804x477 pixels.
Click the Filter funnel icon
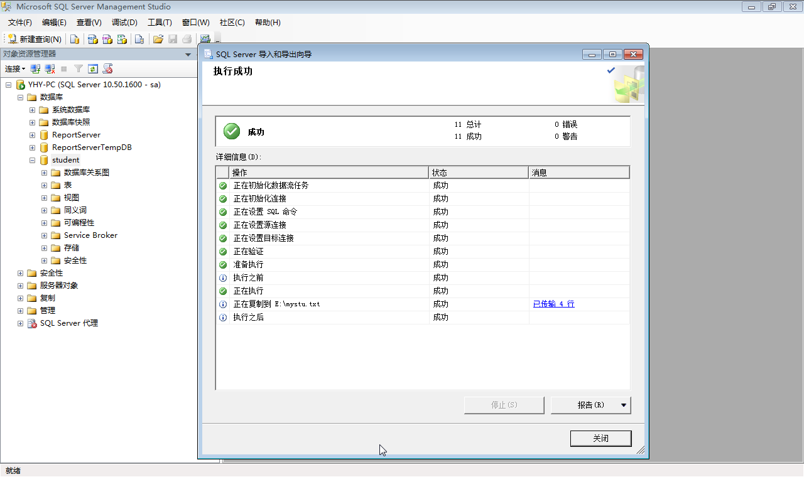pyautogui.click(x=79, y=69)
